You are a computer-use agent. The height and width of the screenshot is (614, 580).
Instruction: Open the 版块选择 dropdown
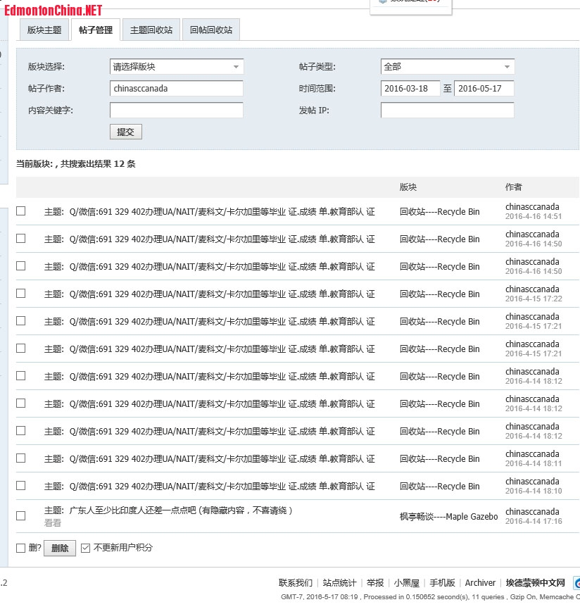pyautogui.click(x=177, y=67)
